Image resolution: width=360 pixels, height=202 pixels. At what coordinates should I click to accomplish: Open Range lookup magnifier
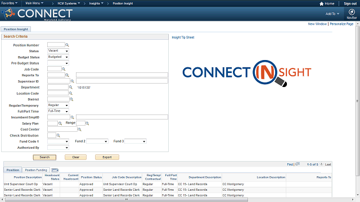pos(87,123)
